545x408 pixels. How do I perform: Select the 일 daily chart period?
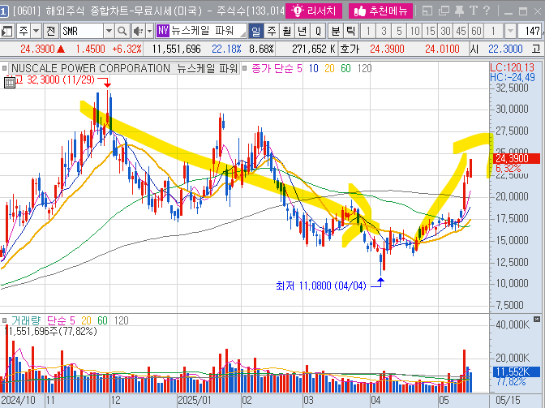click(x=255, y=32)
